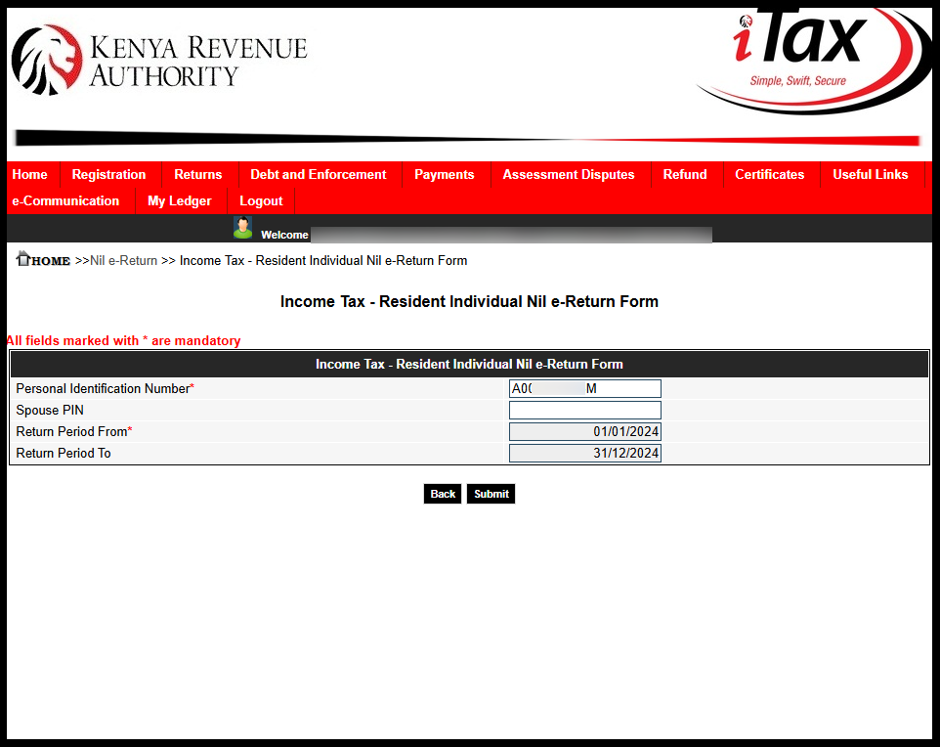
Task: Open the Return Period To date field
Action: pos(584,453)
